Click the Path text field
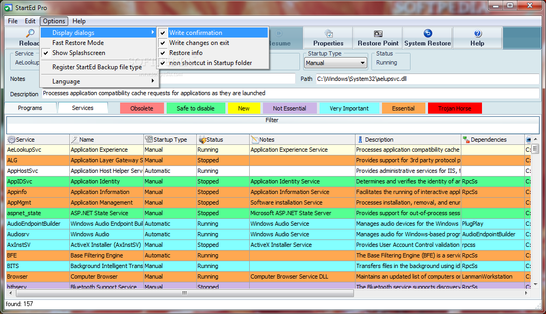 [427, 79]
